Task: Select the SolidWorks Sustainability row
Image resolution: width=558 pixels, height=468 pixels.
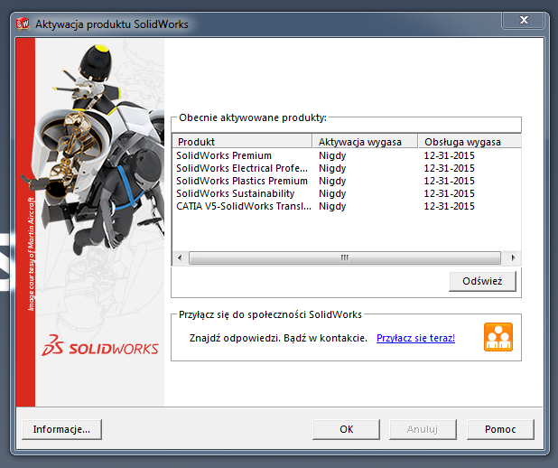Action: 235,193
